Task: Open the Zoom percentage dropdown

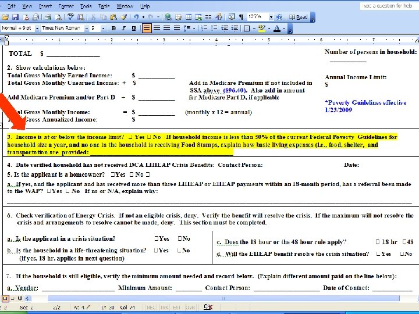Action: [271, 17]
